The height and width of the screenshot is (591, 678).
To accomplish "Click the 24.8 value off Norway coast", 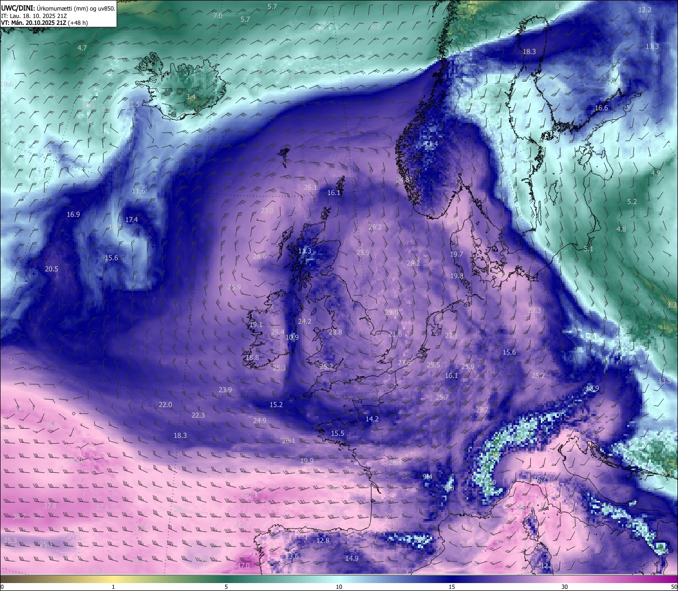I will (403, 180).
